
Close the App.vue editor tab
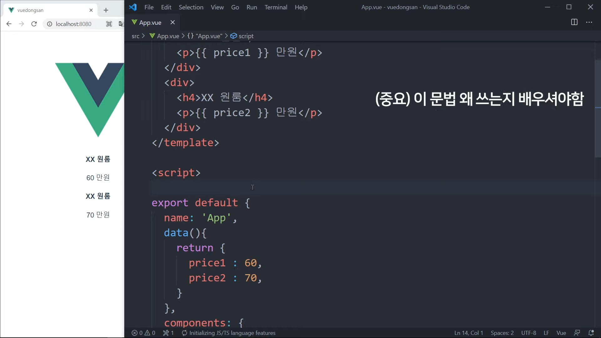pos(172,22)
